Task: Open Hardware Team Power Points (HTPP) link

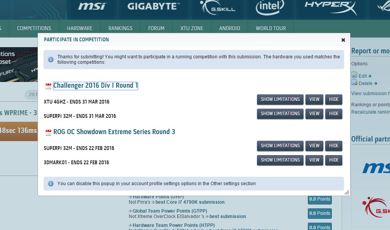Action: (x=174, y=225)
